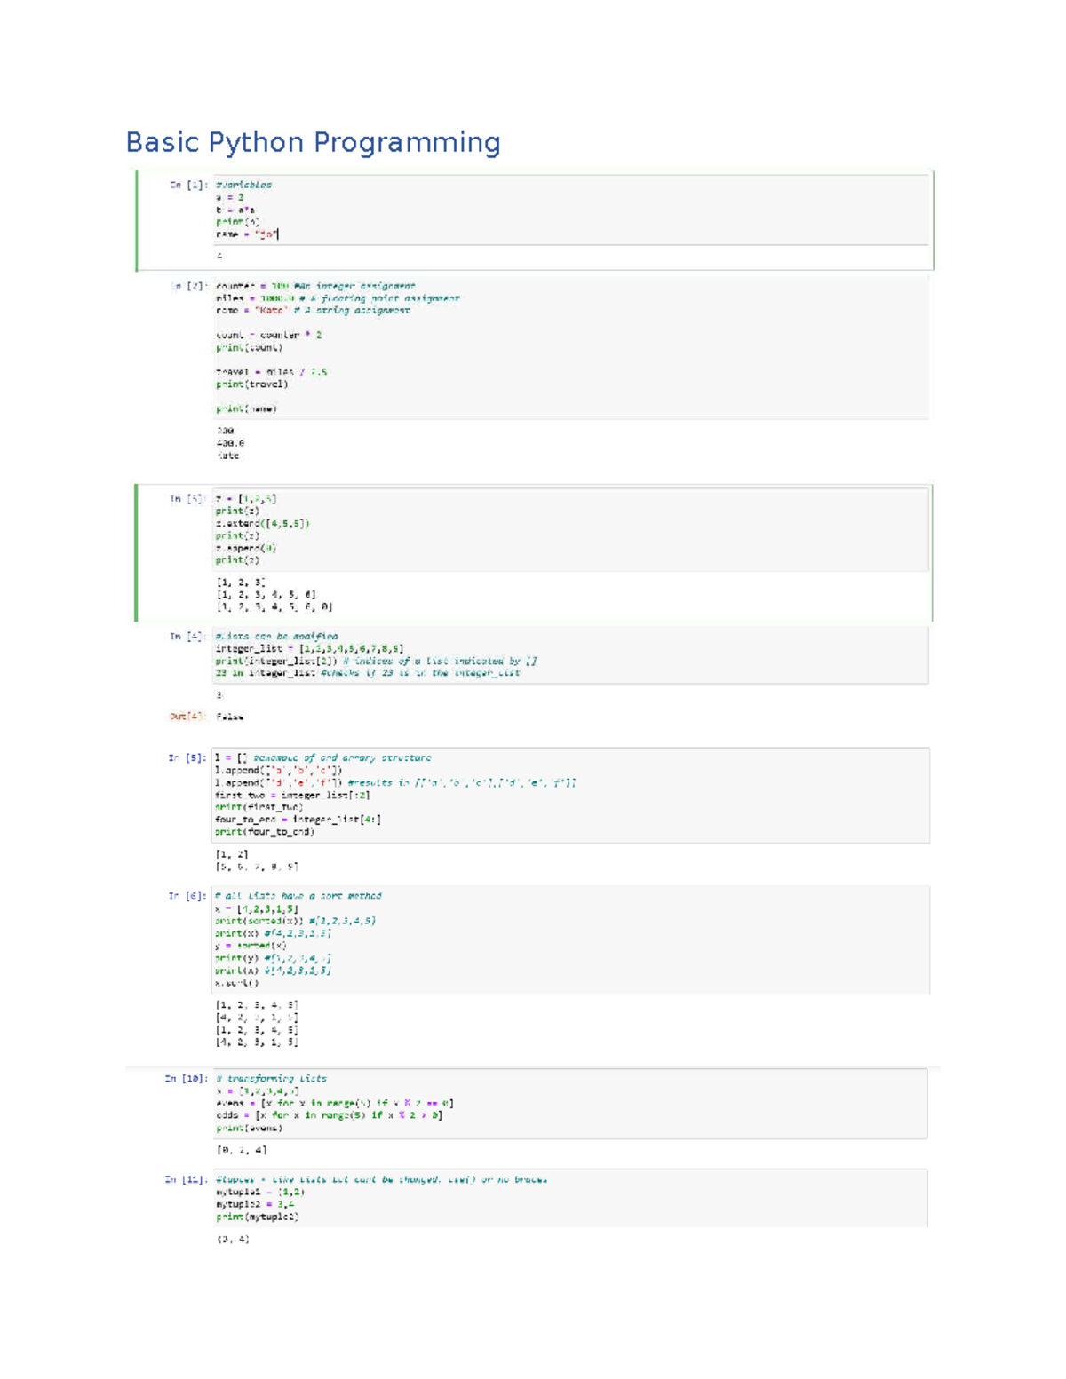Click the '#Lists can be modified' comment
The height and width of the screenshot is (1379, 1066).
276,636
